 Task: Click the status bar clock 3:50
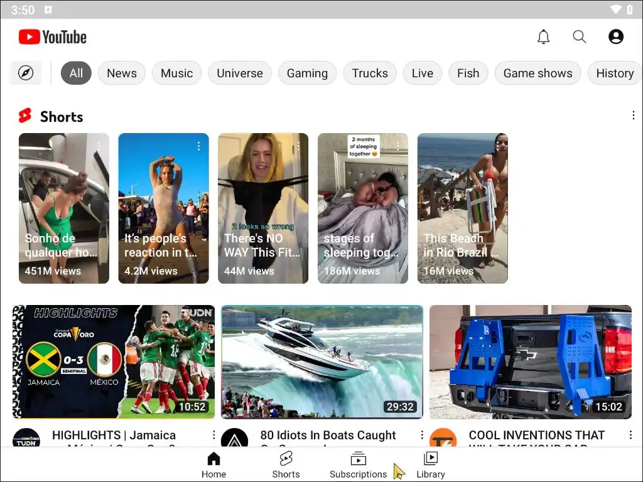(x=23, y=9)
